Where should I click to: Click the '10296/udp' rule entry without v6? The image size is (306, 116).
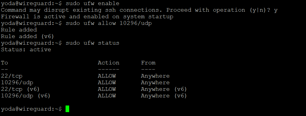click(x=17, y=83)
